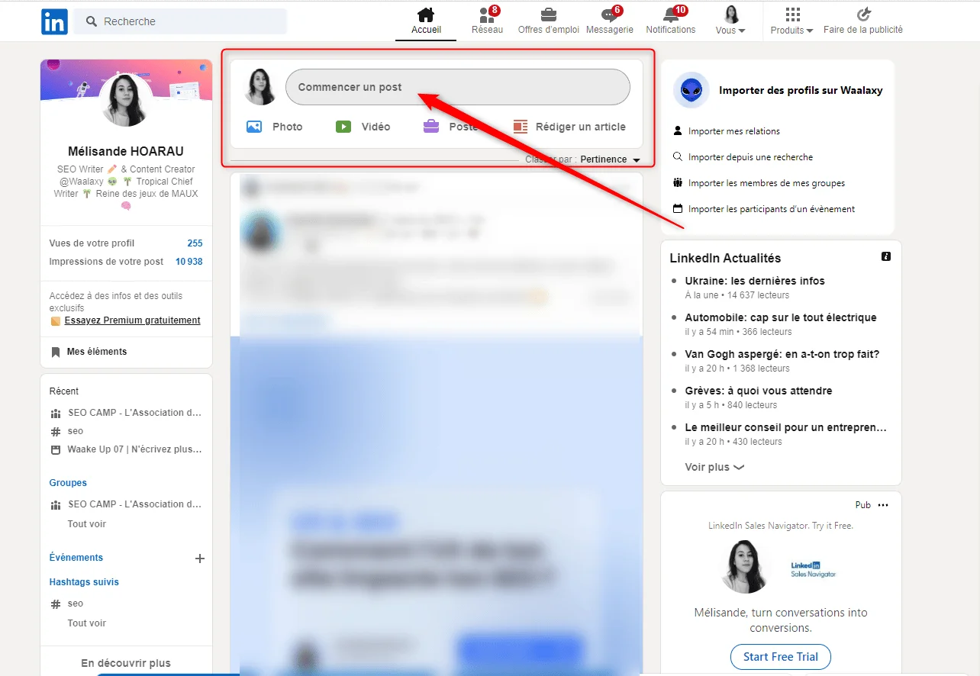Open SEO CAMP under Récent
980x676 pixels.
tap(127, 413)
